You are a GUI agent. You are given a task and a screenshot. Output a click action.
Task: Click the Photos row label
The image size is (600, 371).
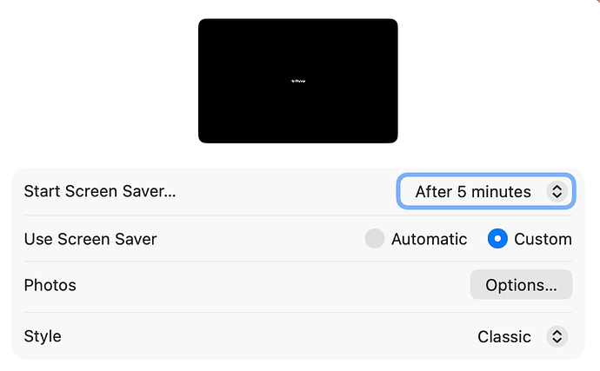[x=50, y=285]
